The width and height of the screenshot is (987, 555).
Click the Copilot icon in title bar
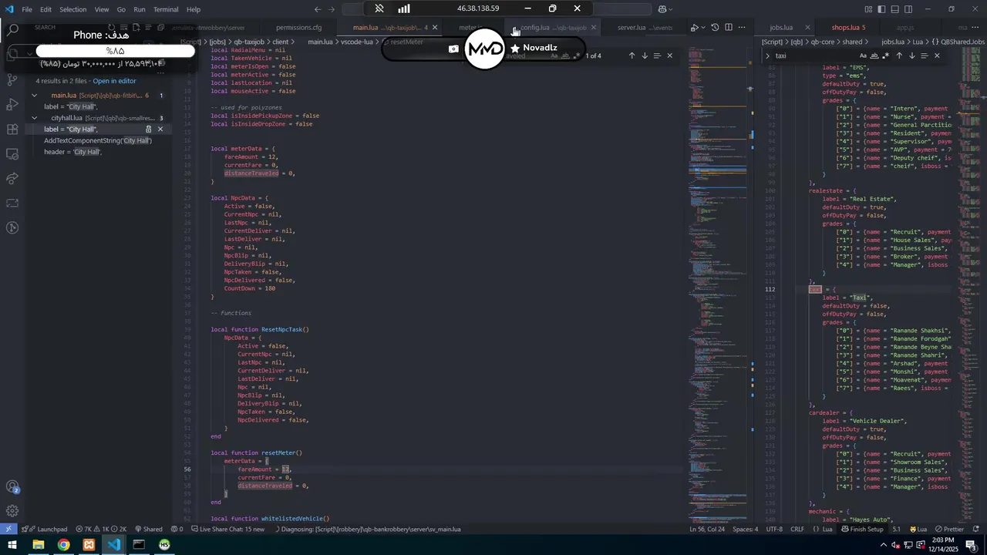click(662, 9)
